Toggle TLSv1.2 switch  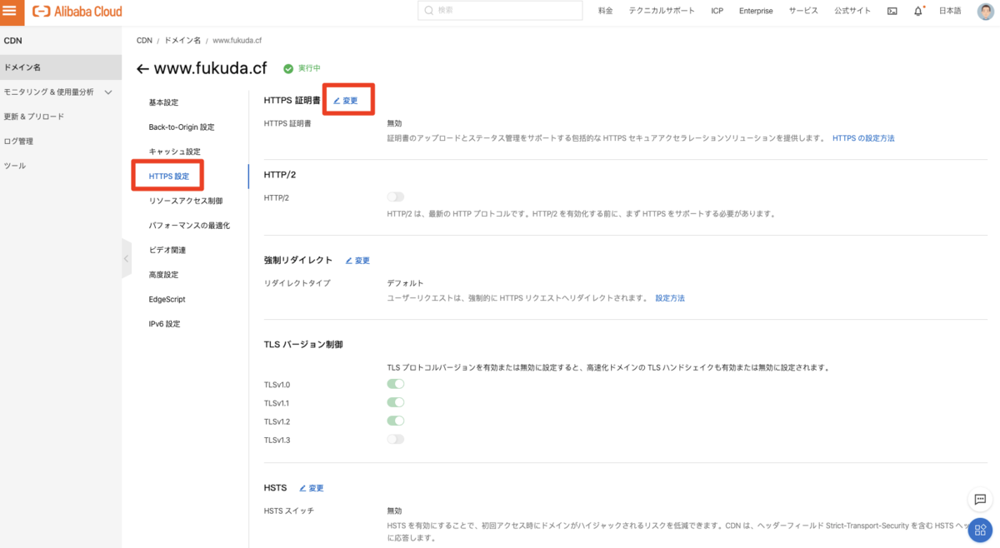(395, 421)
